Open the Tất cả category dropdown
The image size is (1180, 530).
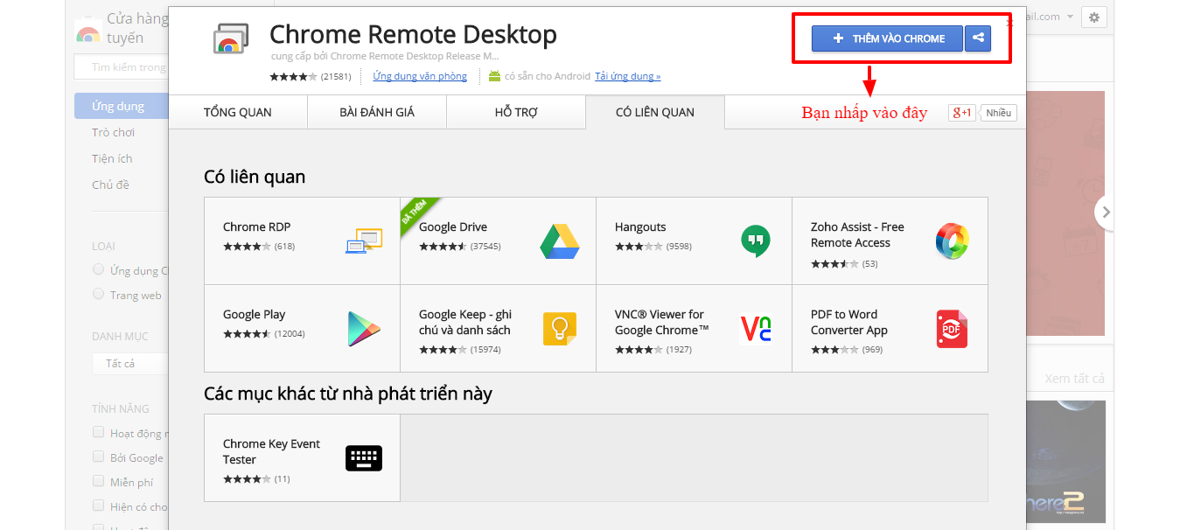(129, 363)
